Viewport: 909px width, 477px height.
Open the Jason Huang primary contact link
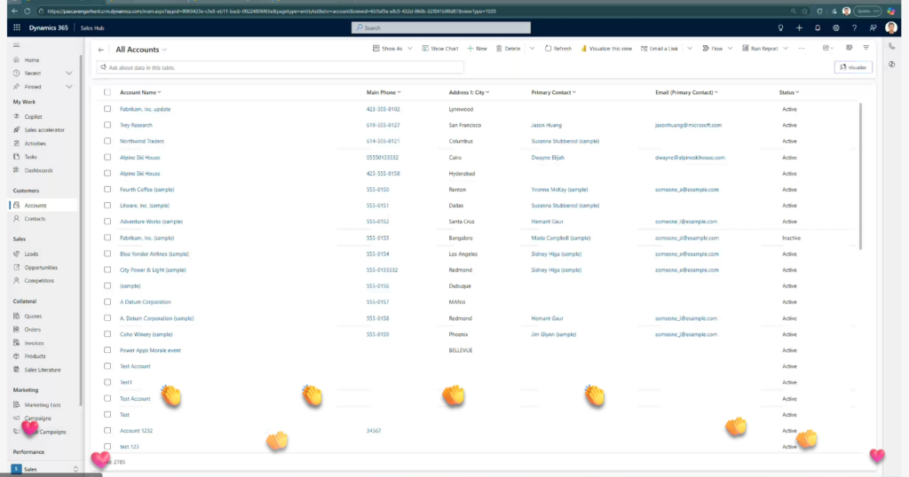(x=546, y=125)
